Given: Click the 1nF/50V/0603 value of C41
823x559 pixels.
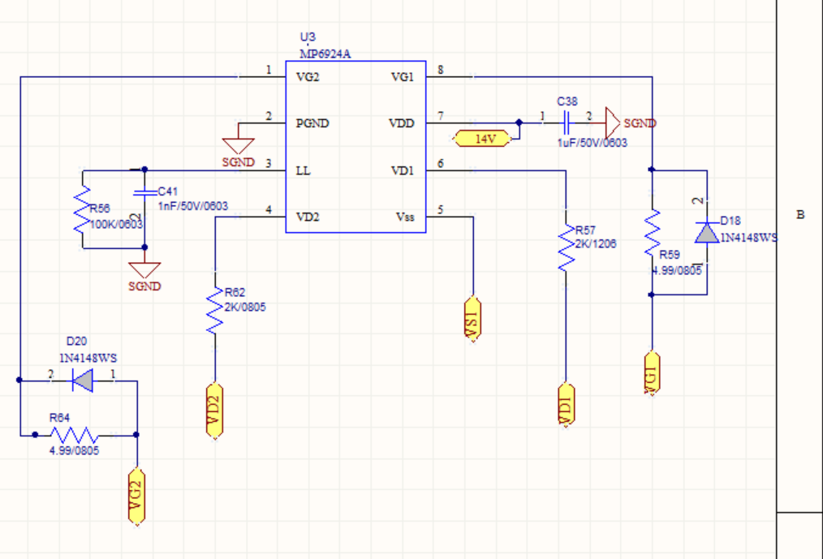Looking at the screenshot, I should point(193,206).
